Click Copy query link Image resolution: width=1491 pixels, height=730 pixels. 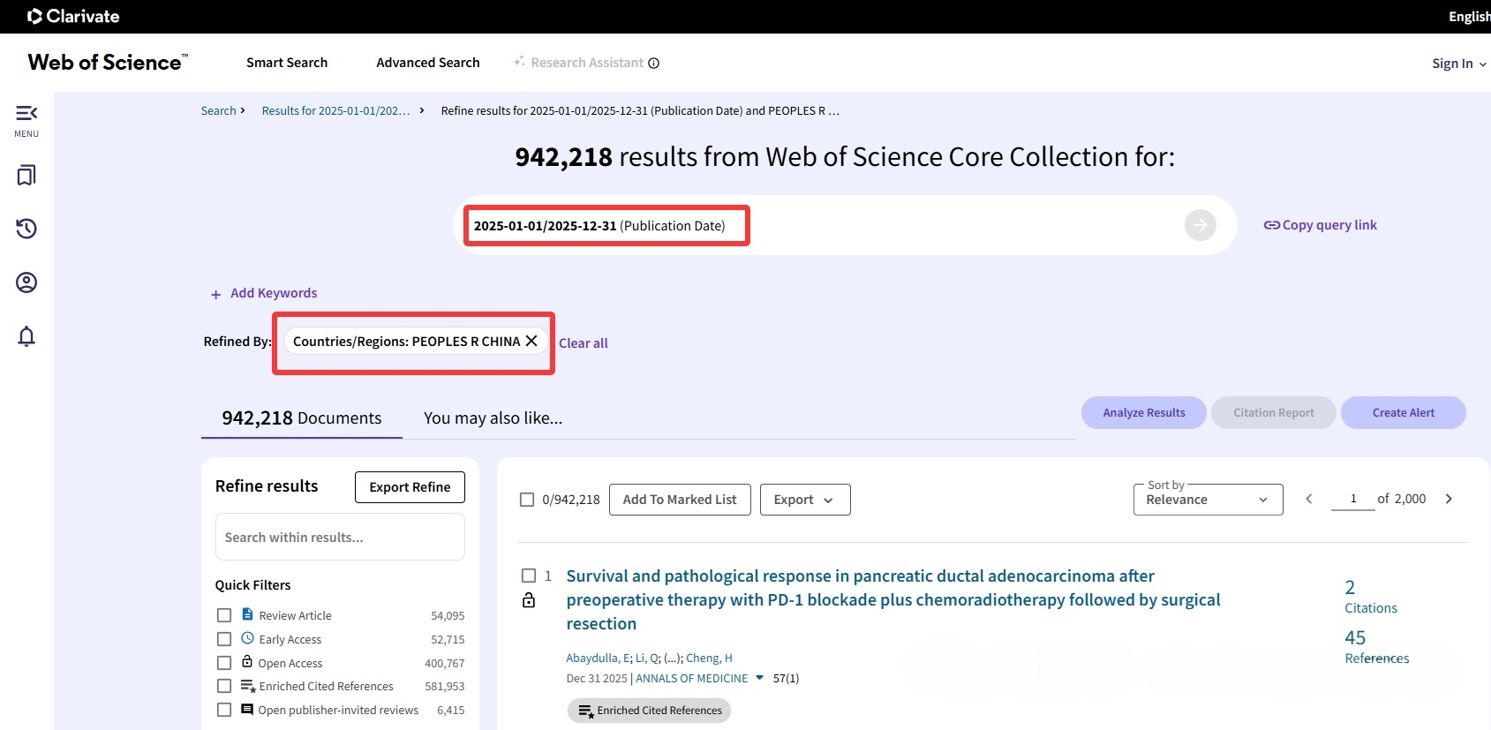(1320, 225)
